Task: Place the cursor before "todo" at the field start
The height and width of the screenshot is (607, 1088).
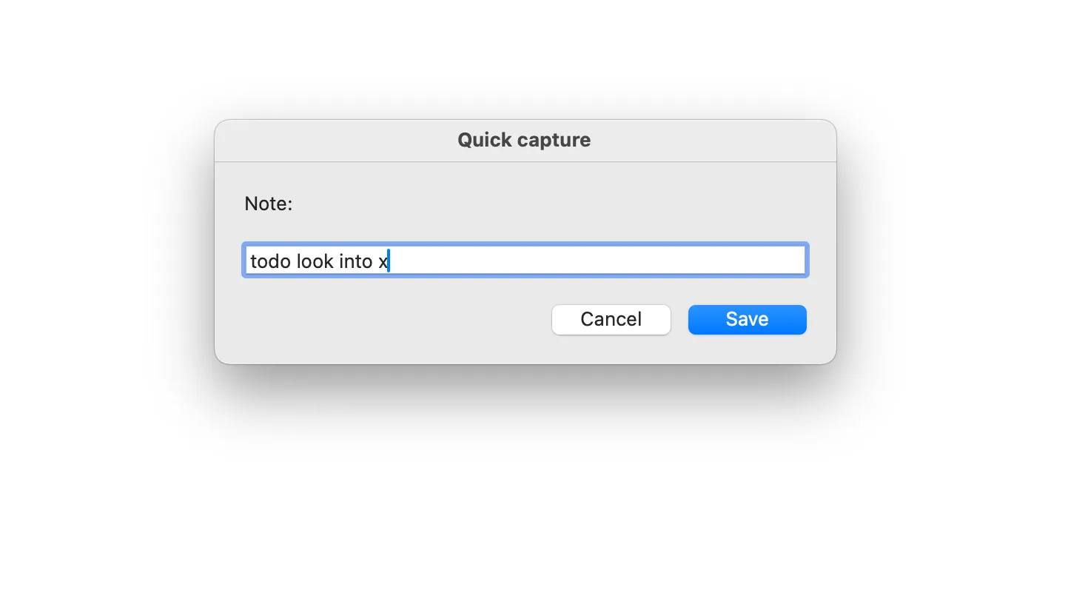Action: (249, 261)
